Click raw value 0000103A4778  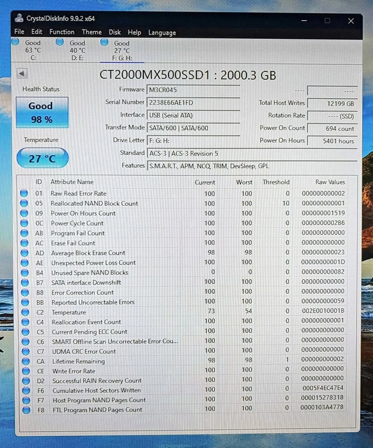pyautogui.click(x=322, y=407)
